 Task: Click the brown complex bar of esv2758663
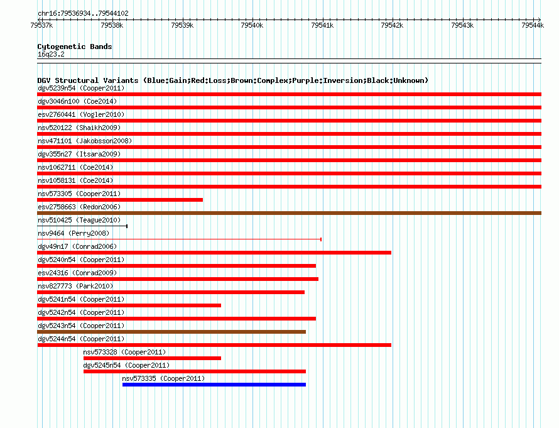(x=289, y=213)
